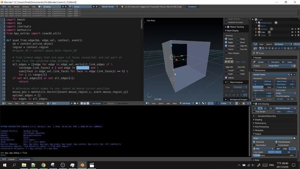The height and width of the screenshot is (169, 300).
Task: Open the movie clapperboard app on the taskbar
Action: pyautogui.click(x=92, y=165)
